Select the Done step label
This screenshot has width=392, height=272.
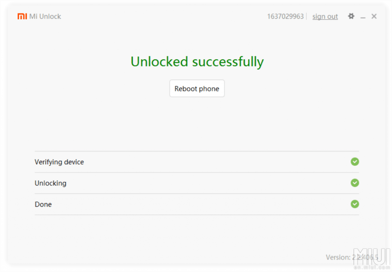(43, 204)
